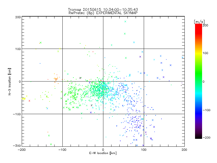
Task: Click the colorbar's black bottom near -200
Action: click(199, 137)
